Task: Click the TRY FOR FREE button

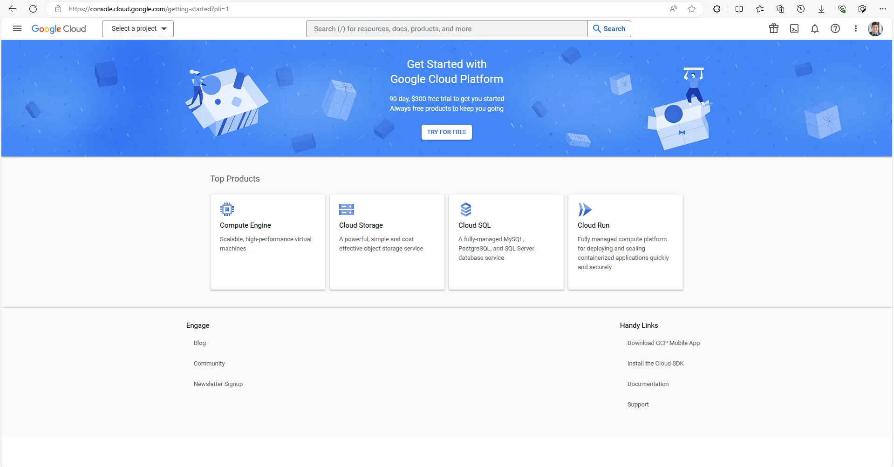Action: [447, 132]
